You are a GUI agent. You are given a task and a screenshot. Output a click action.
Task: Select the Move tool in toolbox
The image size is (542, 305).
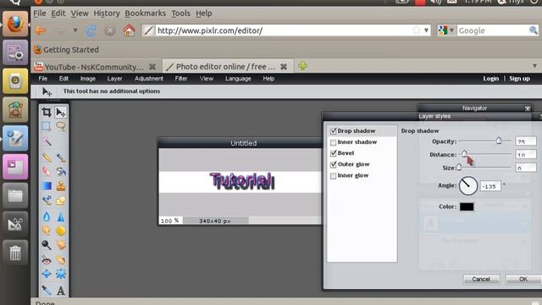click(61, 112)
